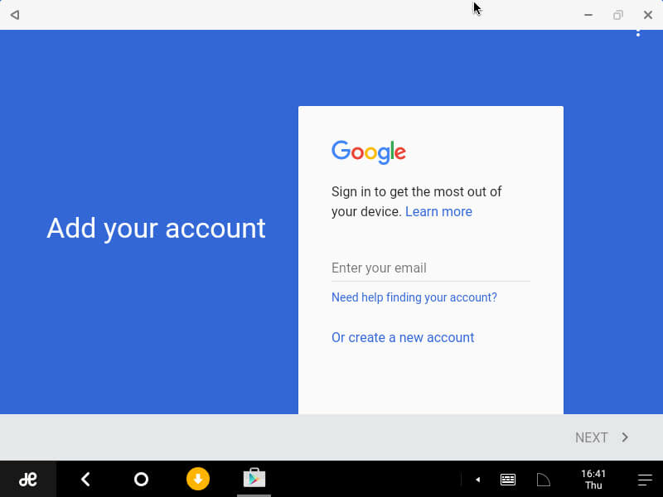
Task: Open the orange download app in taskbar
Action: 198,479
